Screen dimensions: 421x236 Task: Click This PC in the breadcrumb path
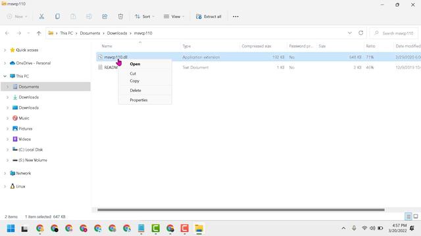(66, 33)
